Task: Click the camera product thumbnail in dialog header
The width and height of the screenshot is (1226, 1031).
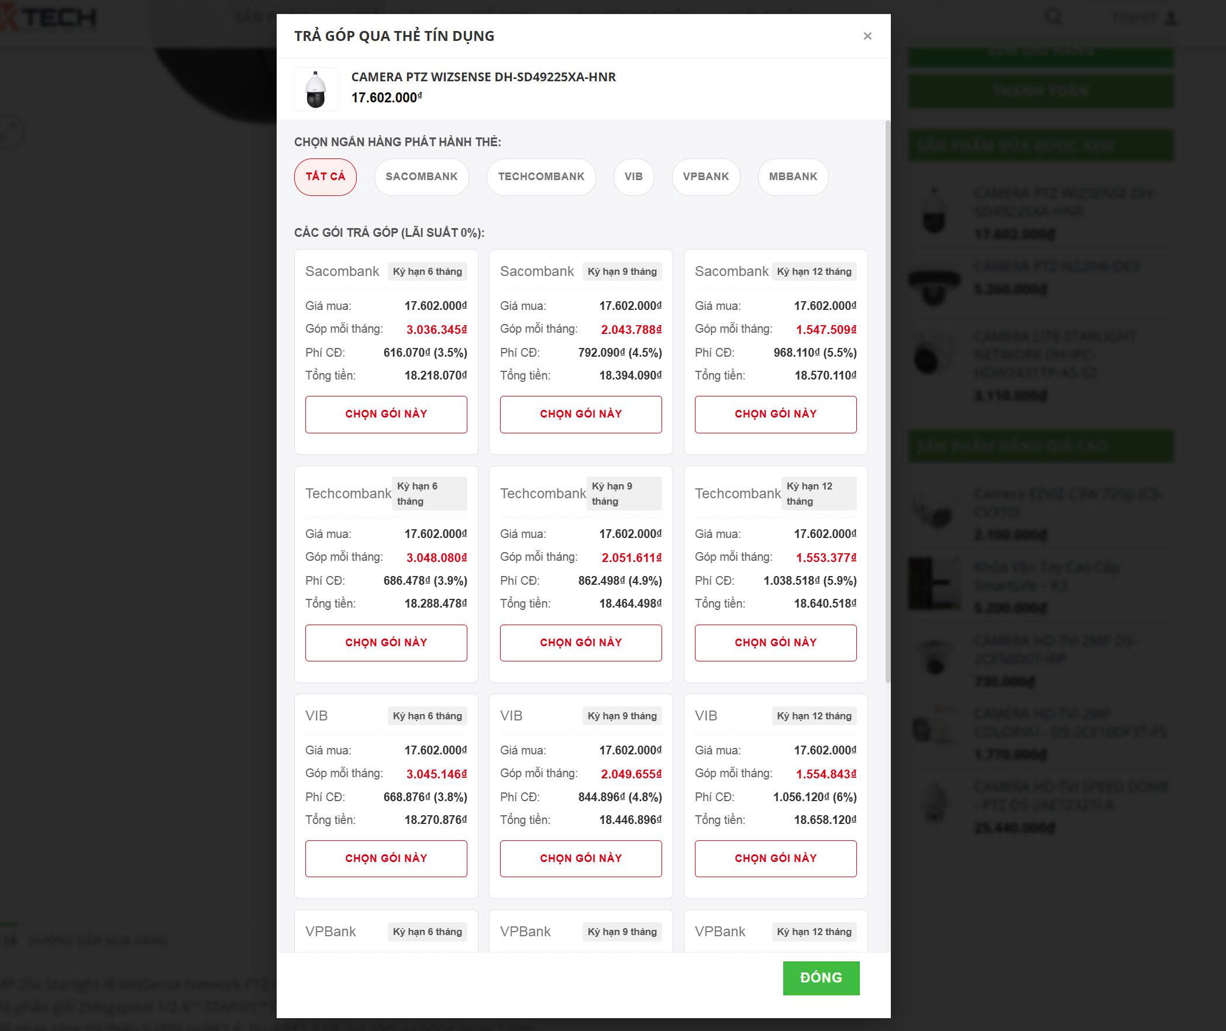Action: click(316, 89)
